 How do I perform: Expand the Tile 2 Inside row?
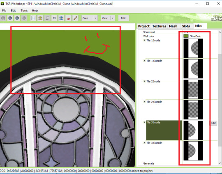click(x=144, y=81)
